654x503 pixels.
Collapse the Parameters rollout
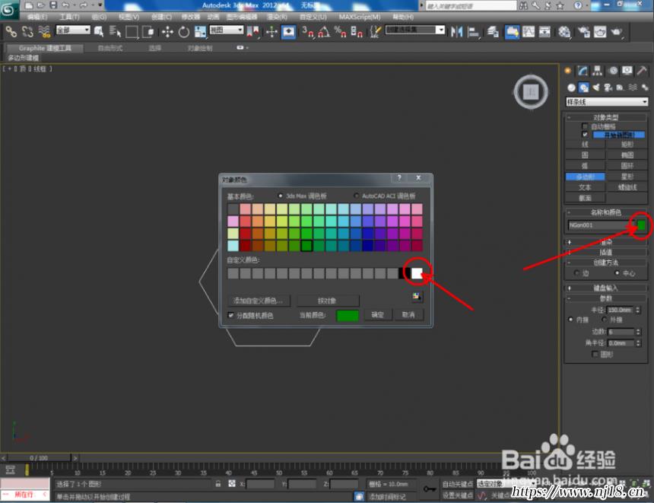[x=606, y=298]
